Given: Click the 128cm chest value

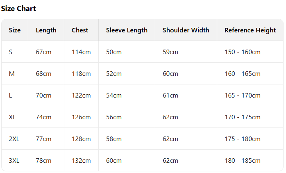Looking at the screenshot, I should click(x=81, y=139).
